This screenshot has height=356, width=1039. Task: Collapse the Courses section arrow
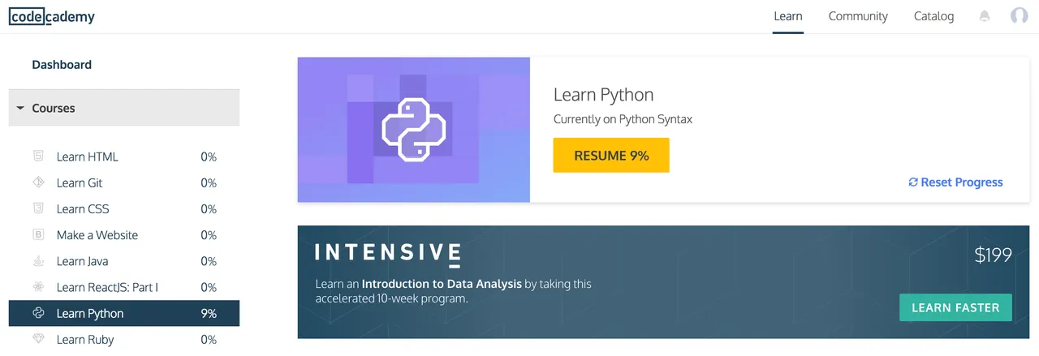pos(20,108)
